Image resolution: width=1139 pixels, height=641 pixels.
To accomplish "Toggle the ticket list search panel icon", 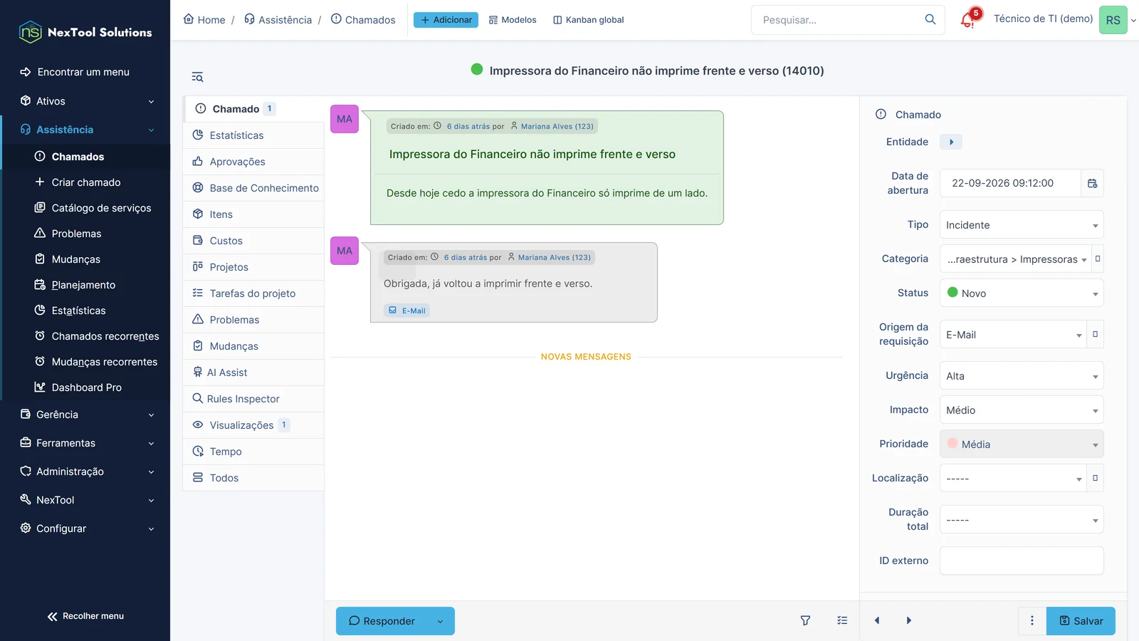I will tap(197, 77).
